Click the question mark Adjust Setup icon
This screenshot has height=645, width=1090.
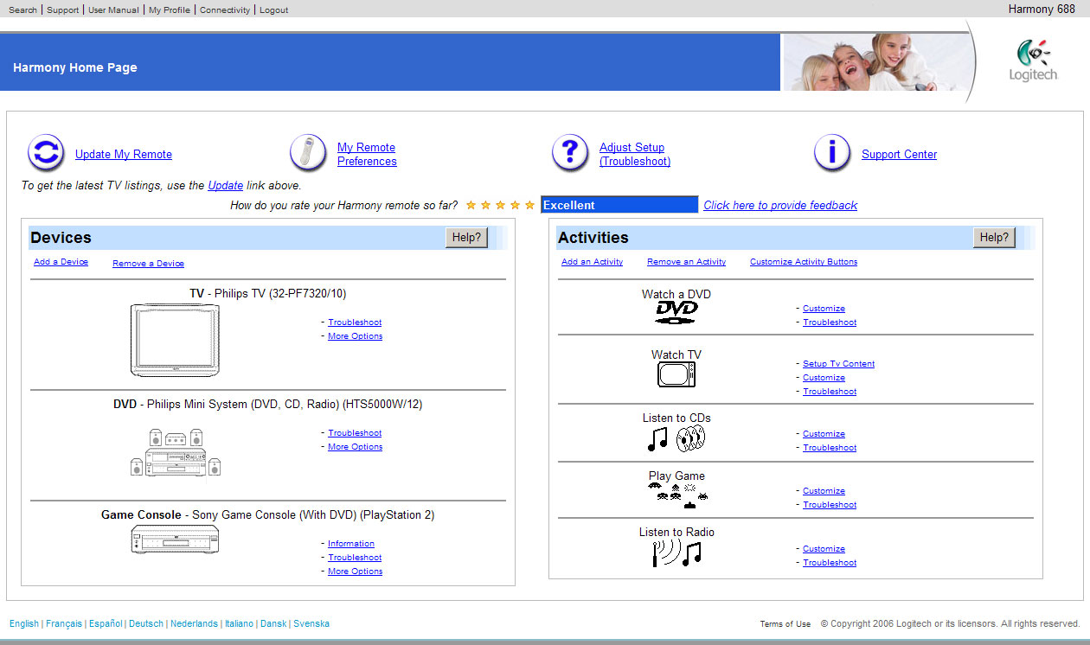(570, 154)
